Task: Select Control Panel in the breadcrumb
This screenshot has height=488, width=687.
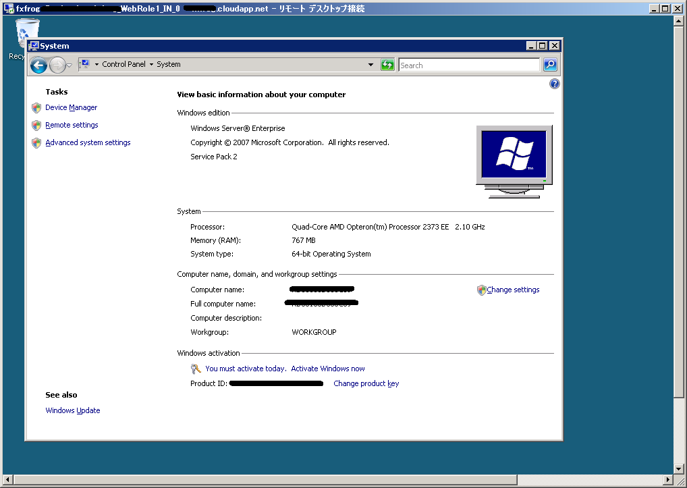Action: tap(123, 65)
